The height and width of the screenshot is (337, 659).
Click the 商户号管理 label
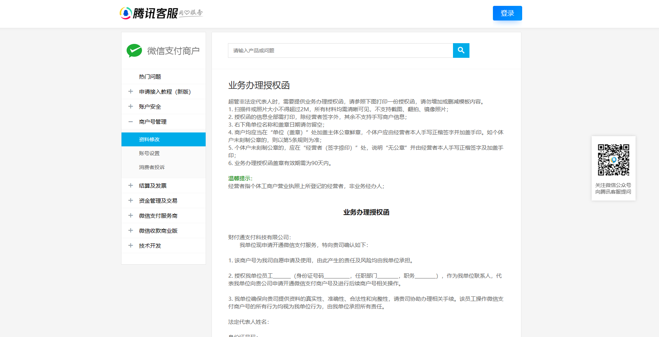tap(153, 121)
